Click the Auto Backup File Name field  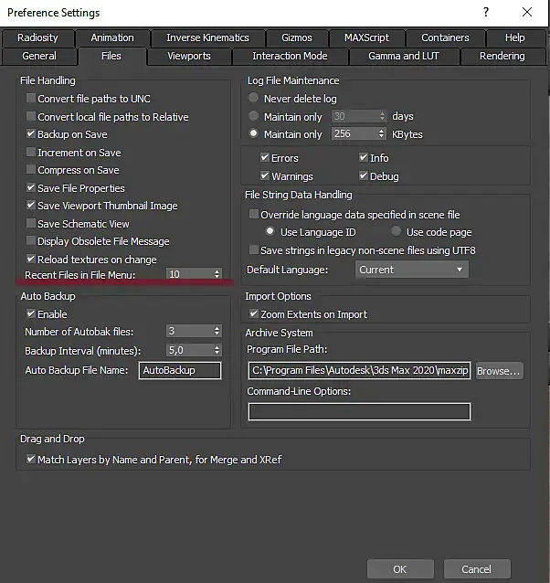click(x=180, y=370)
